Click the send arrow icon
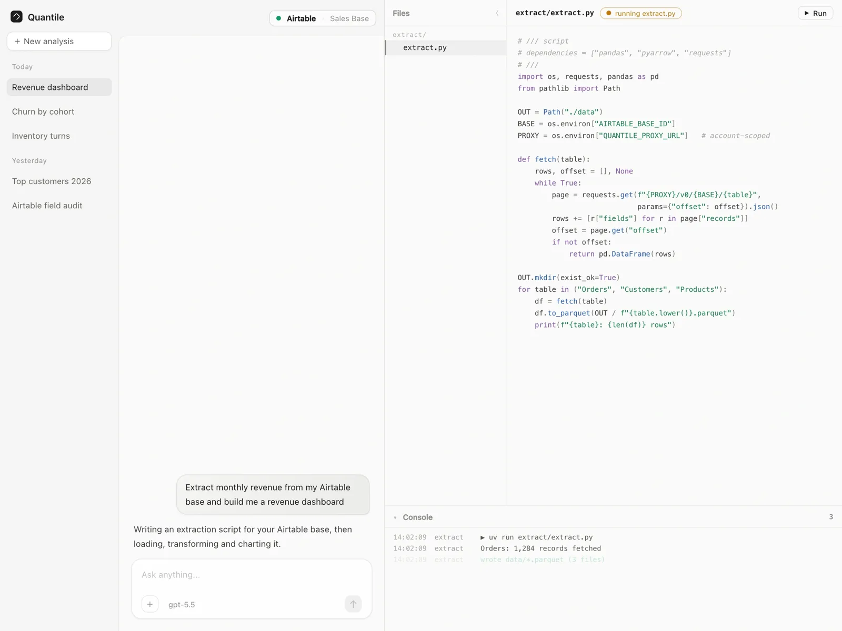842x631 pixels. coord(353,604)
